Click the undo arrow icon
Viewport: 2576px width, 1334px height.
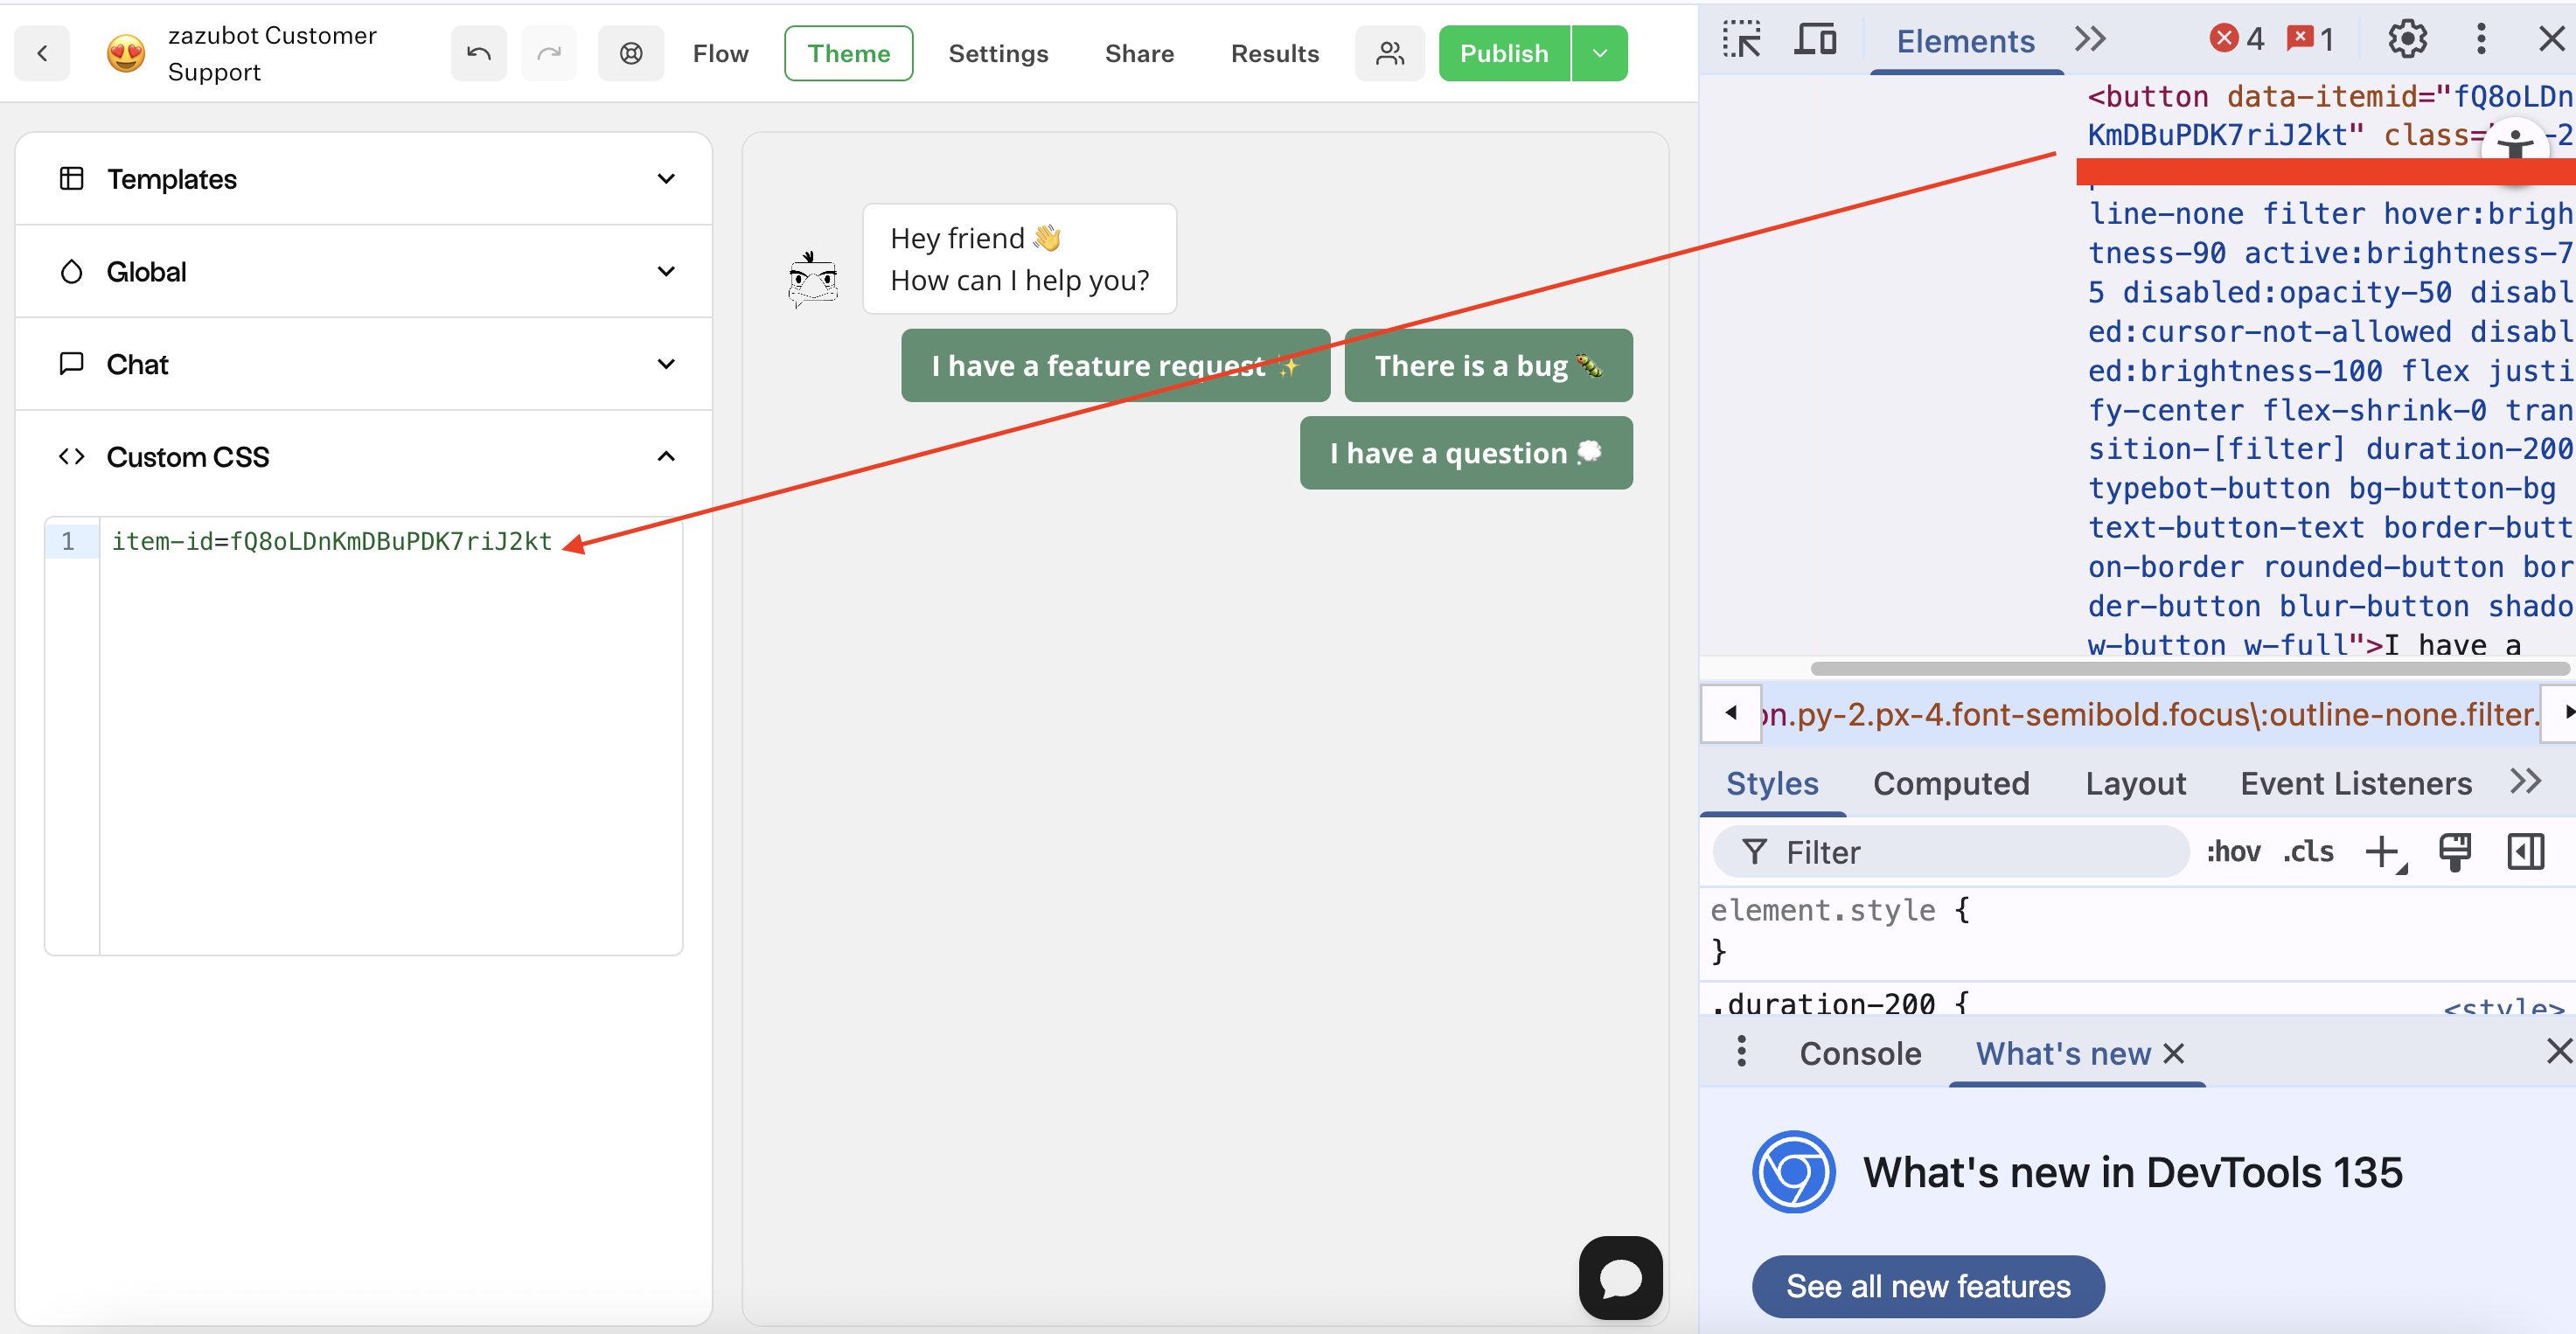point(478,53)
